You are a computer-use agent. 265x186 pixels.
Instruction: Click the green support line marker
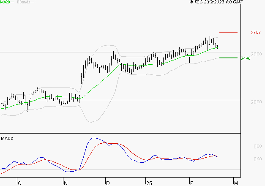pyautogui.click(x=228, y=58)
